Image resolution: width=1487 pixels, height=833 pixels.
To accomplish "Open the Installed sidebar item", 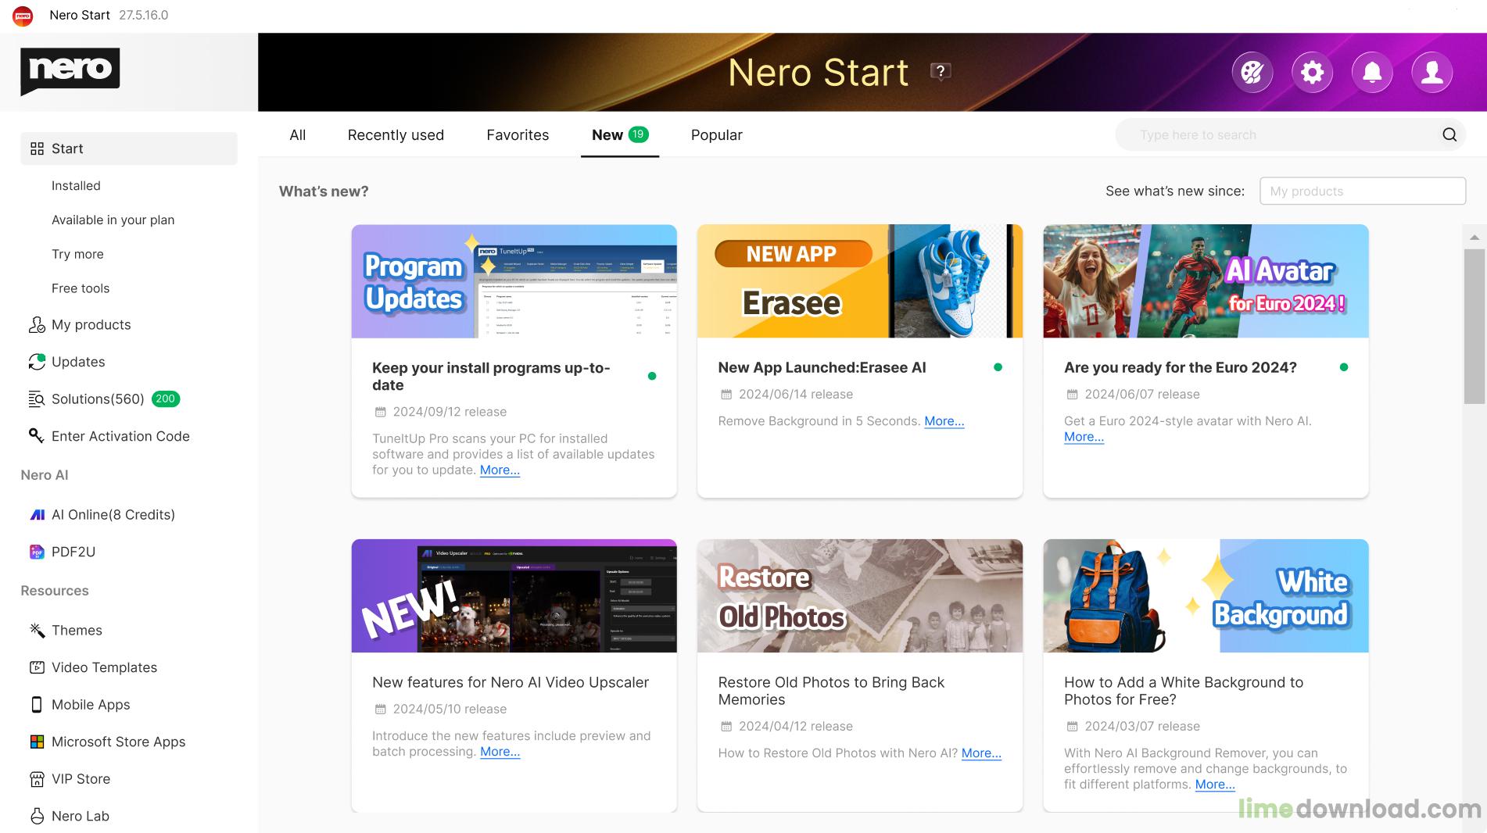I will point(76,186).
